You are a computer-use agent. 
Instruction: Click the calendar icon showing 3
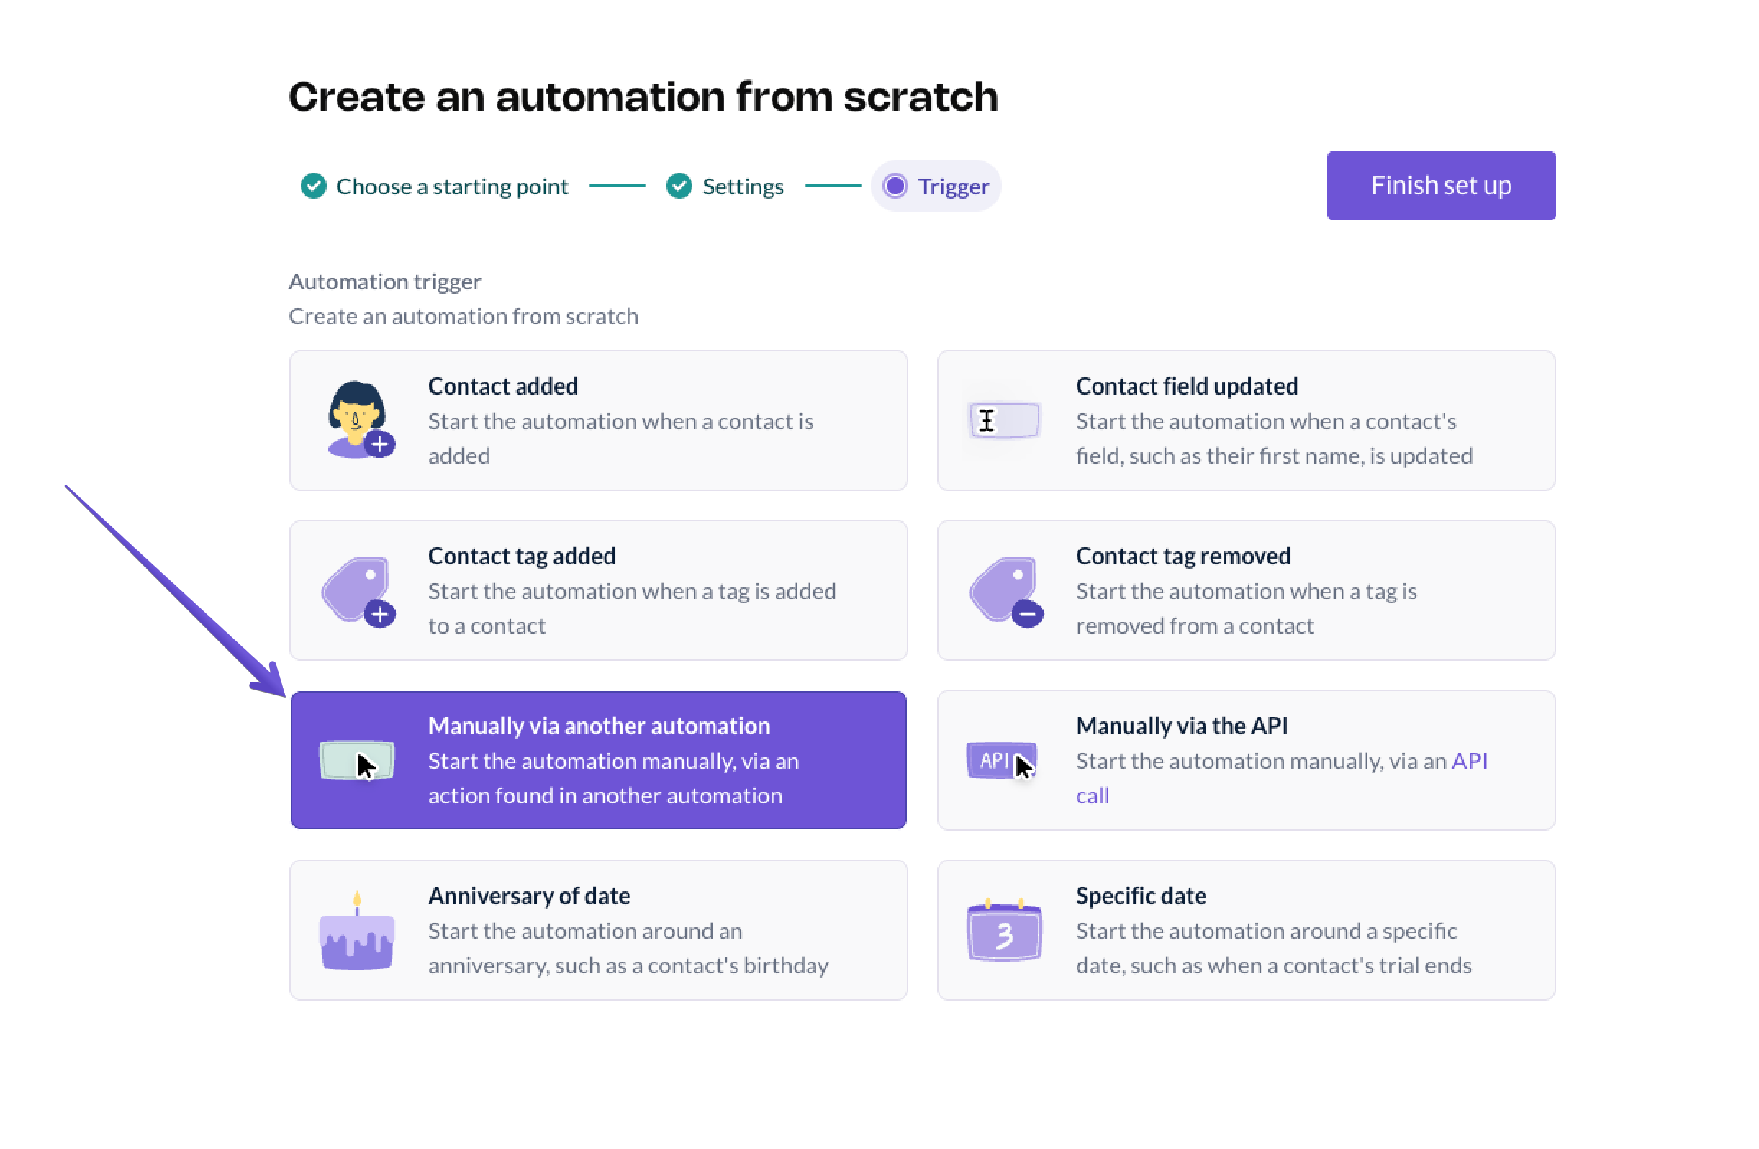pos(1005,931)
